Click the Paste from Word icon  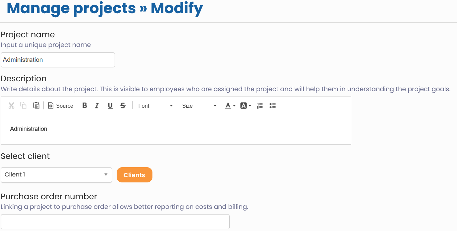(x=36, y=106)
